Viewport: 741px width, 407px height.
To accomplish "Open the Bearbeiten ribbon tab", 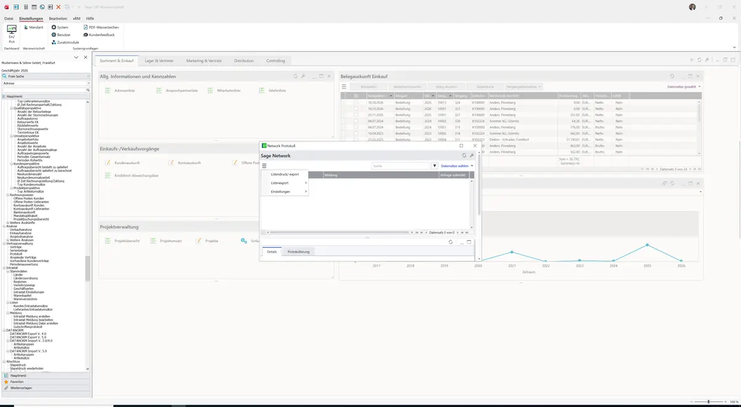I will pyautogui.click(x=57, y=18).
